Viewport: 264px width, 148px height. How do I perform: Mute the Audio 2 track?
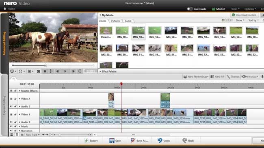[x=11, y=106]
